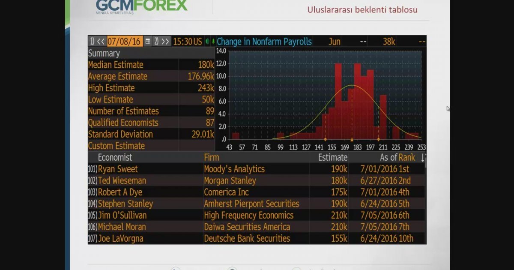The height and width of the screenshot is (270, 514).
Task: Open the calendar picker beside the date
Action: click(148, 42)
